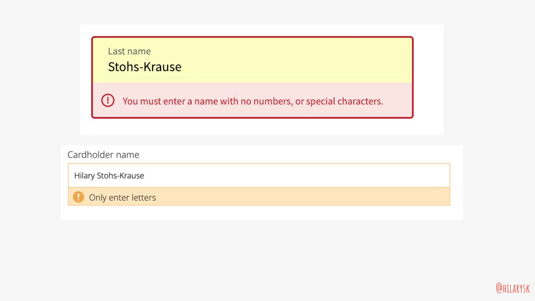
Task: Click the word "Only" in orange warning
Action: coord(97,198)
